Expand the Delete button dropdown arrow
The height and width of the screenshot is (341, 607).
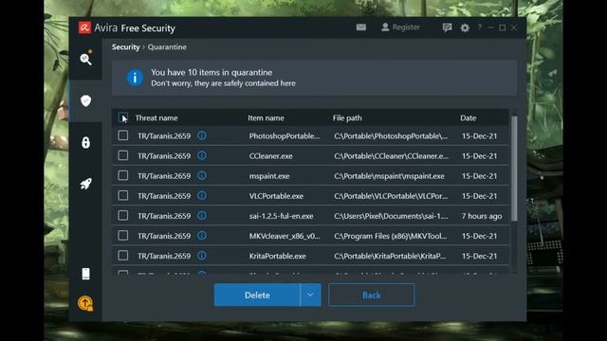(310, 295)
